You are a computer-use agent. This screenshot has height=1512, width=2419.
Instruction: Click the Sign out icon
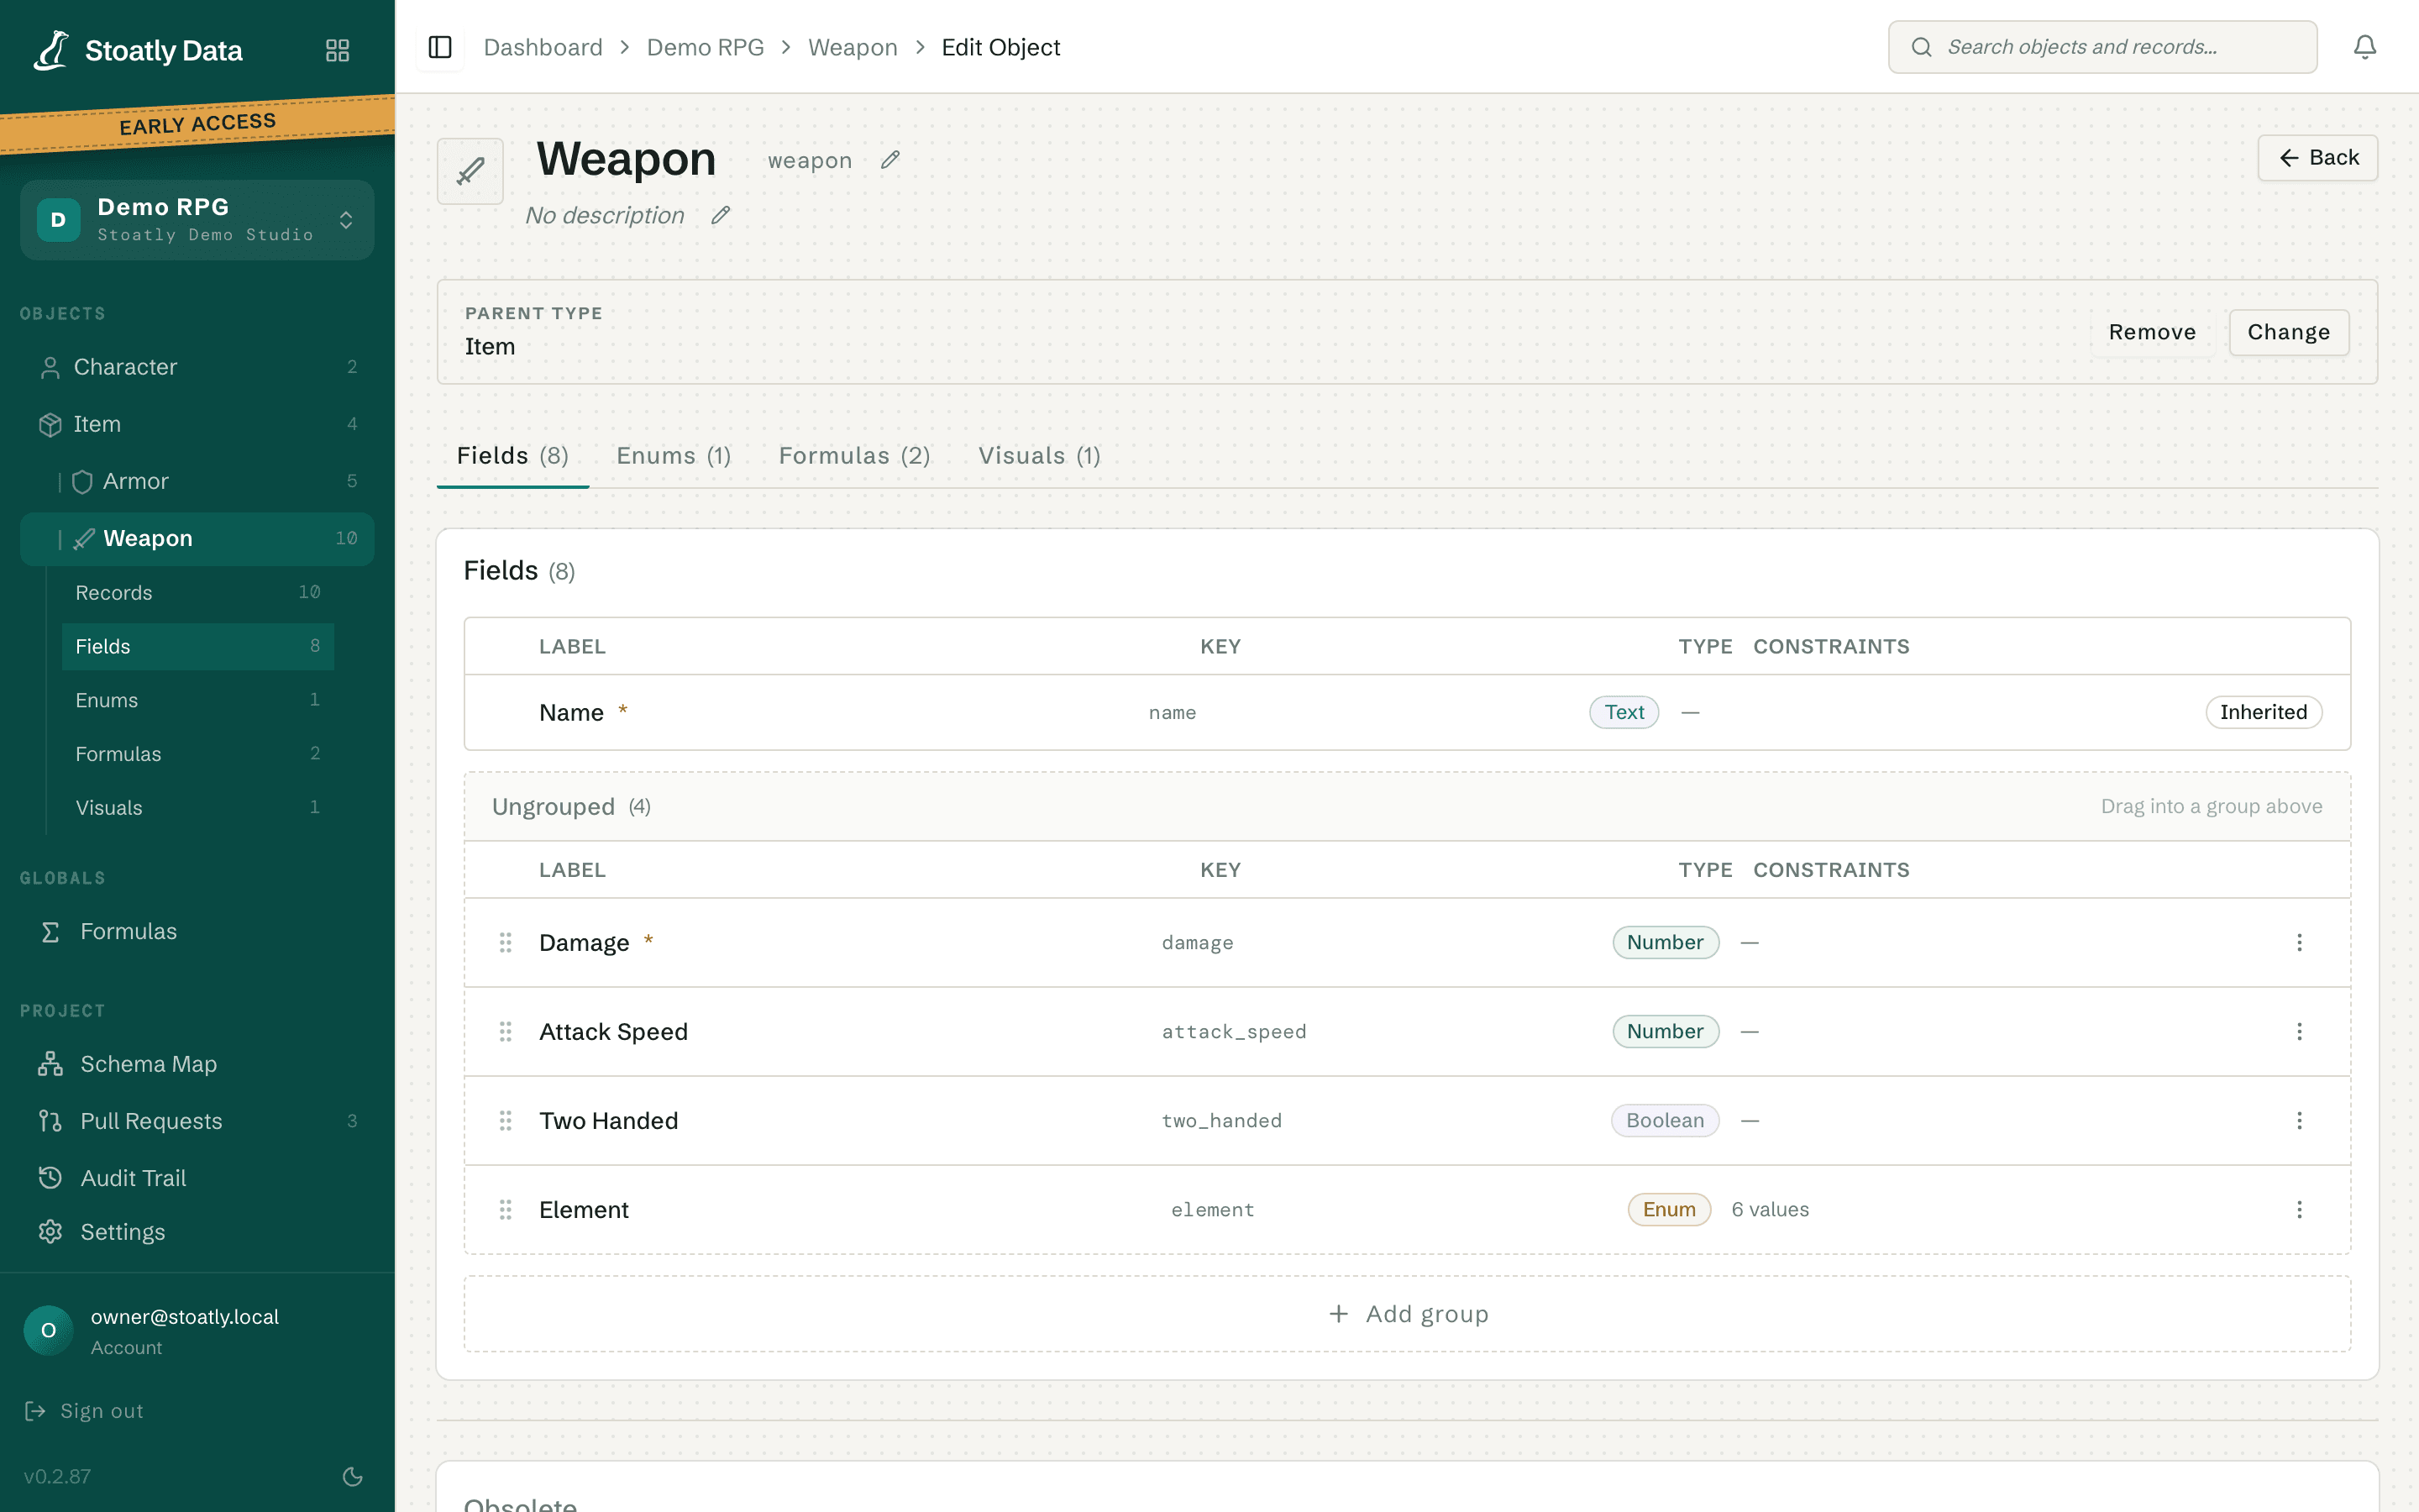pyautogui.click(x=35, y=1410)
